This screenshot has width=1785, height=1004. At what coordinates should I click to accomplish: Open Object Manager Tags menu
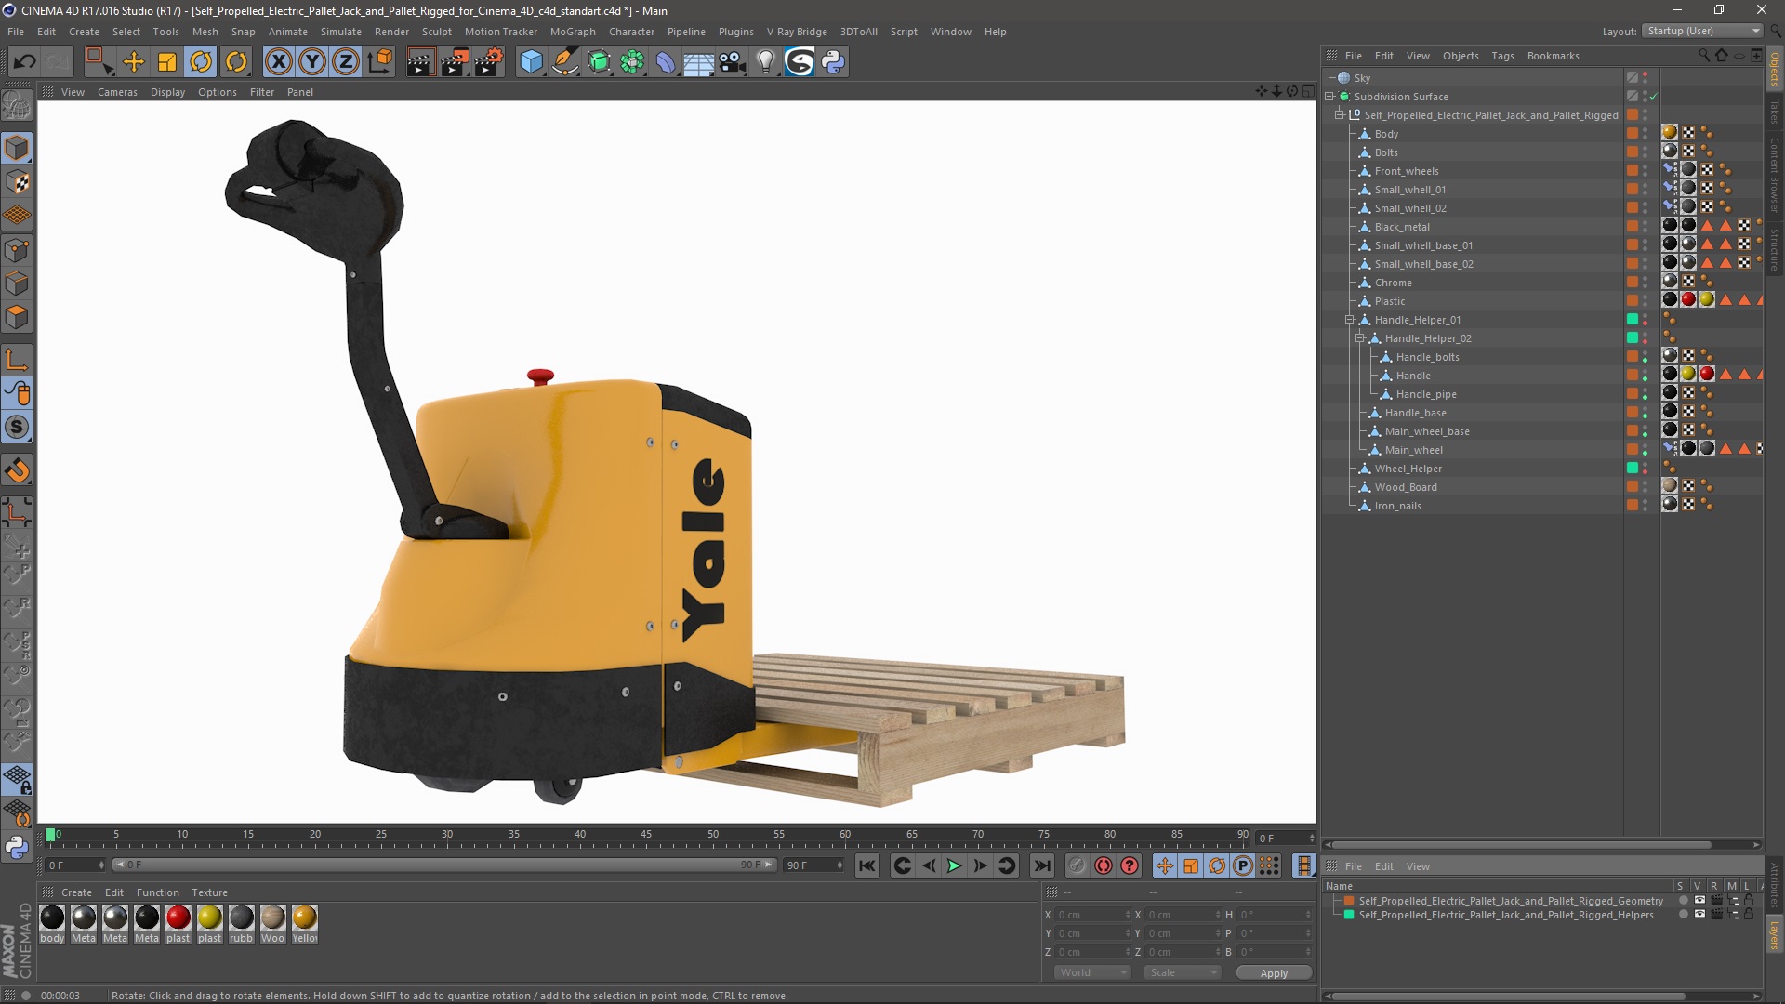pyautogui.click(x=1502, y=56)
